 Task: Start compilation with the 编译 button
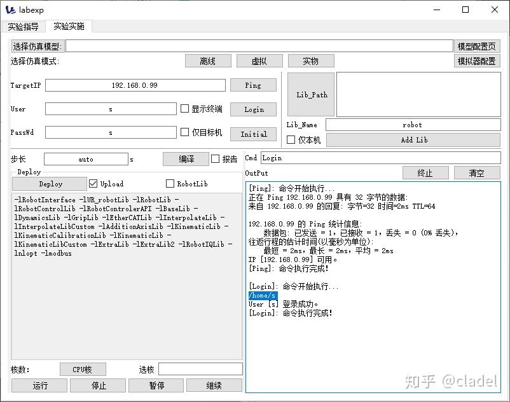point(185,158)
